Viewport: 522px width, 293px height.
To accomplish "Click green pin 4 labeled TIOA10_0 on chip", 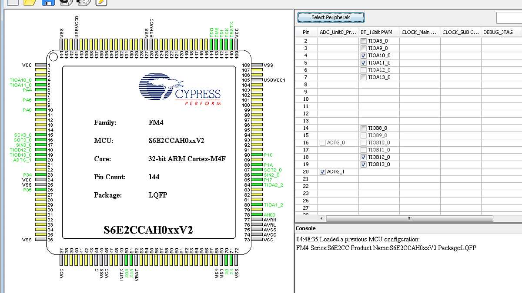I will 41,80.
